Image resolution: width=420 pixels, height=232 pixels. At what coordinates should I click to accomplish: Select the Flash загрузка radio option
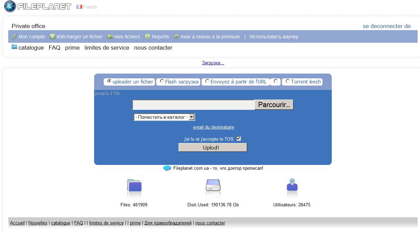coord(162,81)
